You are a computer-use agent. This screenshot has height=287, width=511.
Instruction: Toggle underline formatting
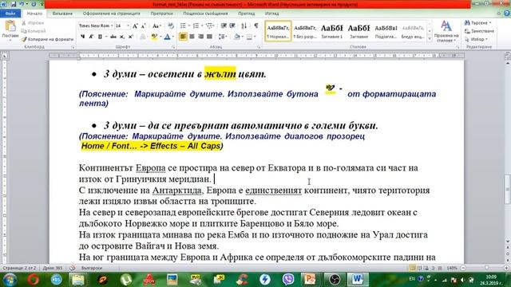100,37
